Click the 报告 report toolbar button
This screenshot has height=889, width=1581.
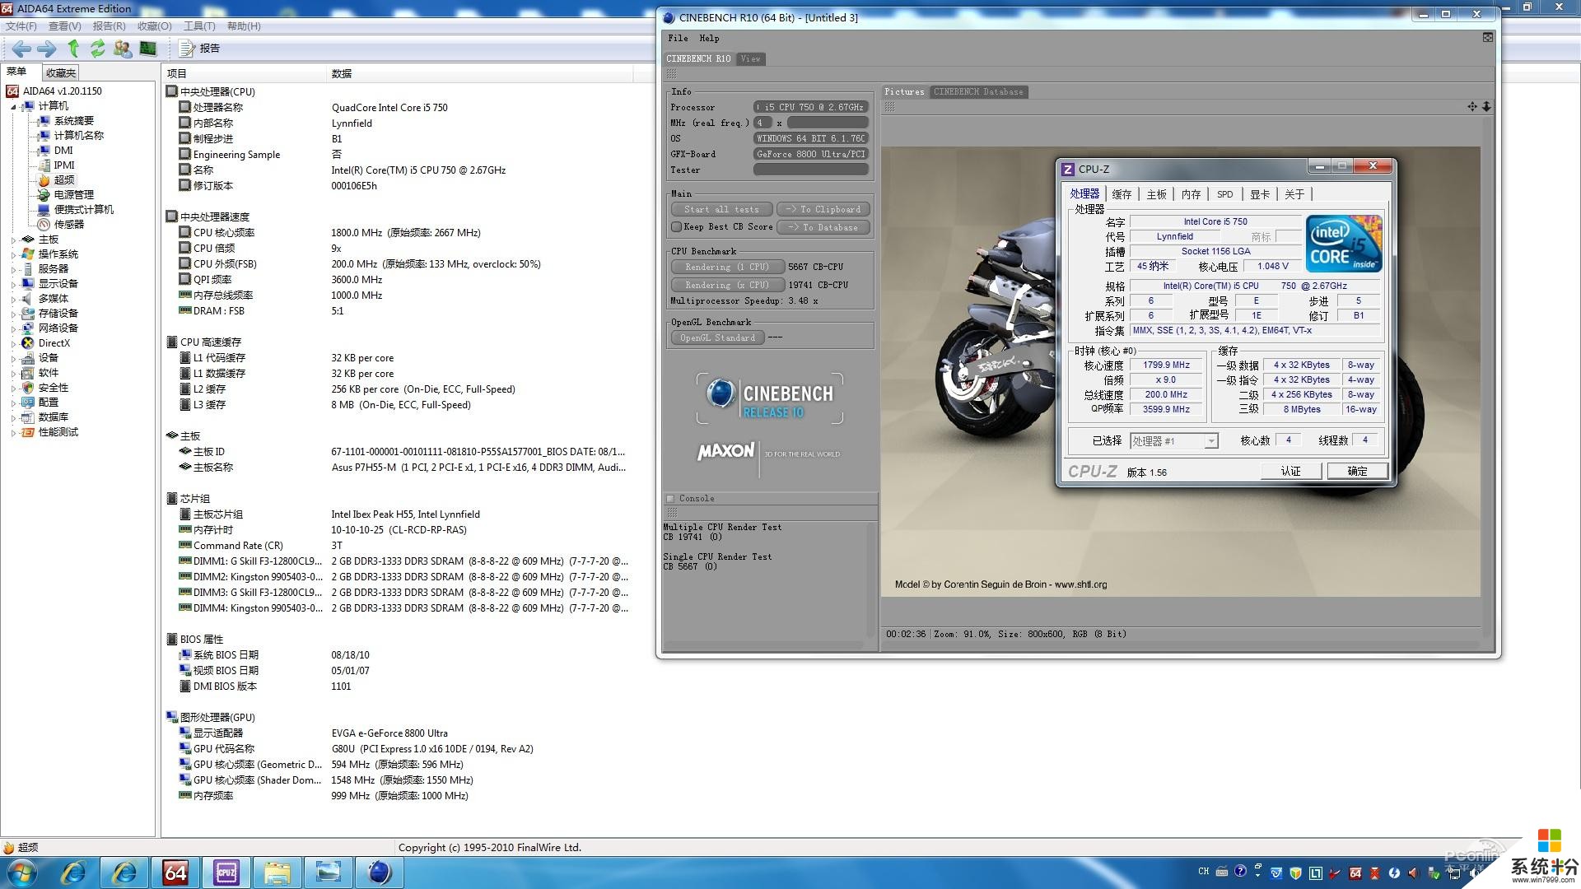point(200,49)
